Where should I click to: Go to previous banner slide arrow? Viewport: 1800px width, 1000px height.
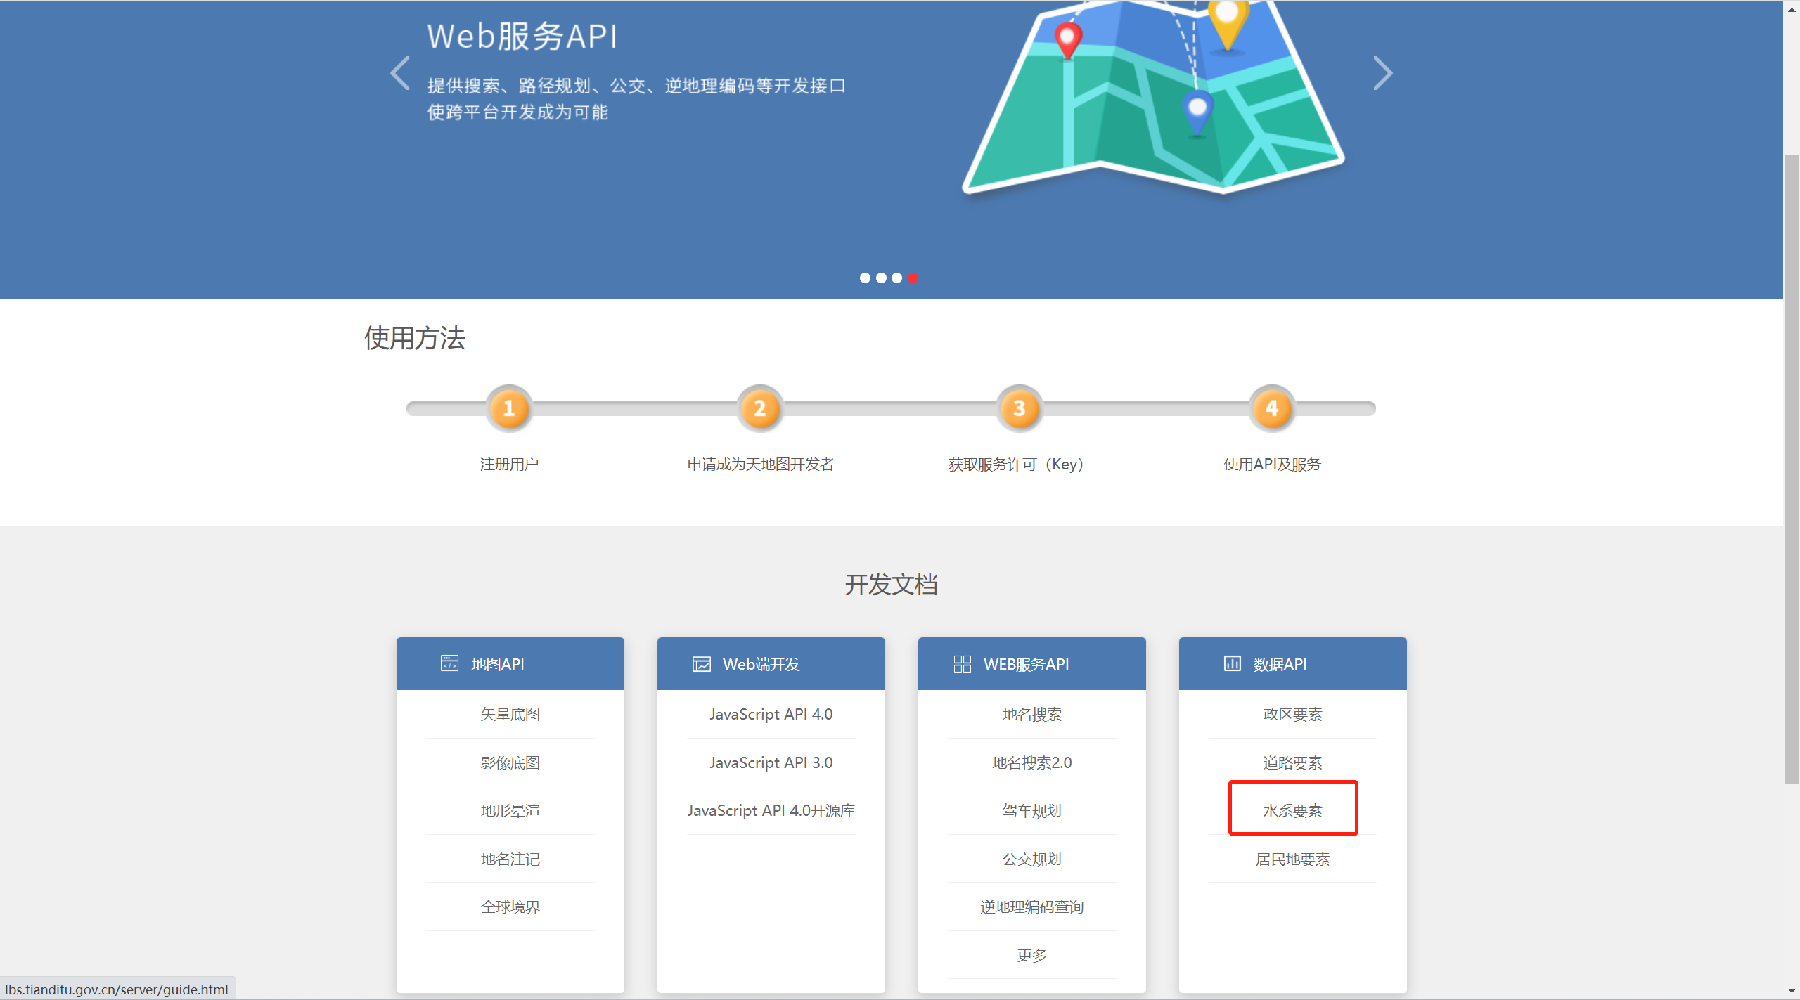pos(400,73)
